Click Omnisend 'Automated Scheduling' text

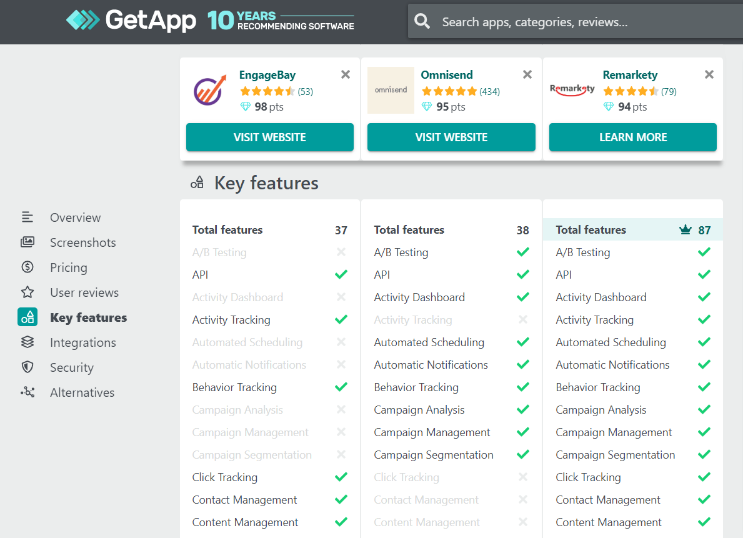429,342
